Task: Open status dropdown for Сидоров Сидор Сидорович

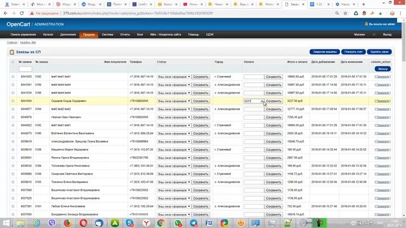Action: coord(174,101)
